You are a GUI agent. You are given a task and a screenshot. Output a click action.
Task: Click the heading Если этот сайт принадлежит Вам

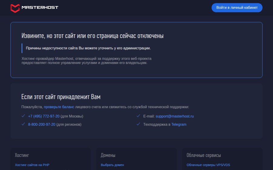click(x=61, y=97)
